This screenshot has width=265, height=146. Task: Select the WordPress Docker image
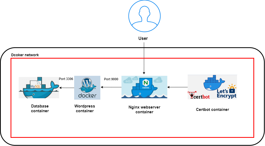pos(87,88)
